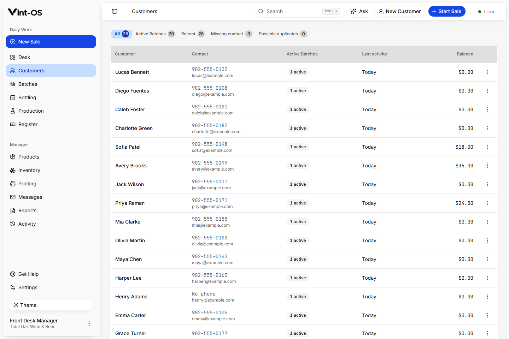The width and height of the screenshot is (509, 339).
Task: Click the Desk sidebar icon
Action: [x=13, y=57]
